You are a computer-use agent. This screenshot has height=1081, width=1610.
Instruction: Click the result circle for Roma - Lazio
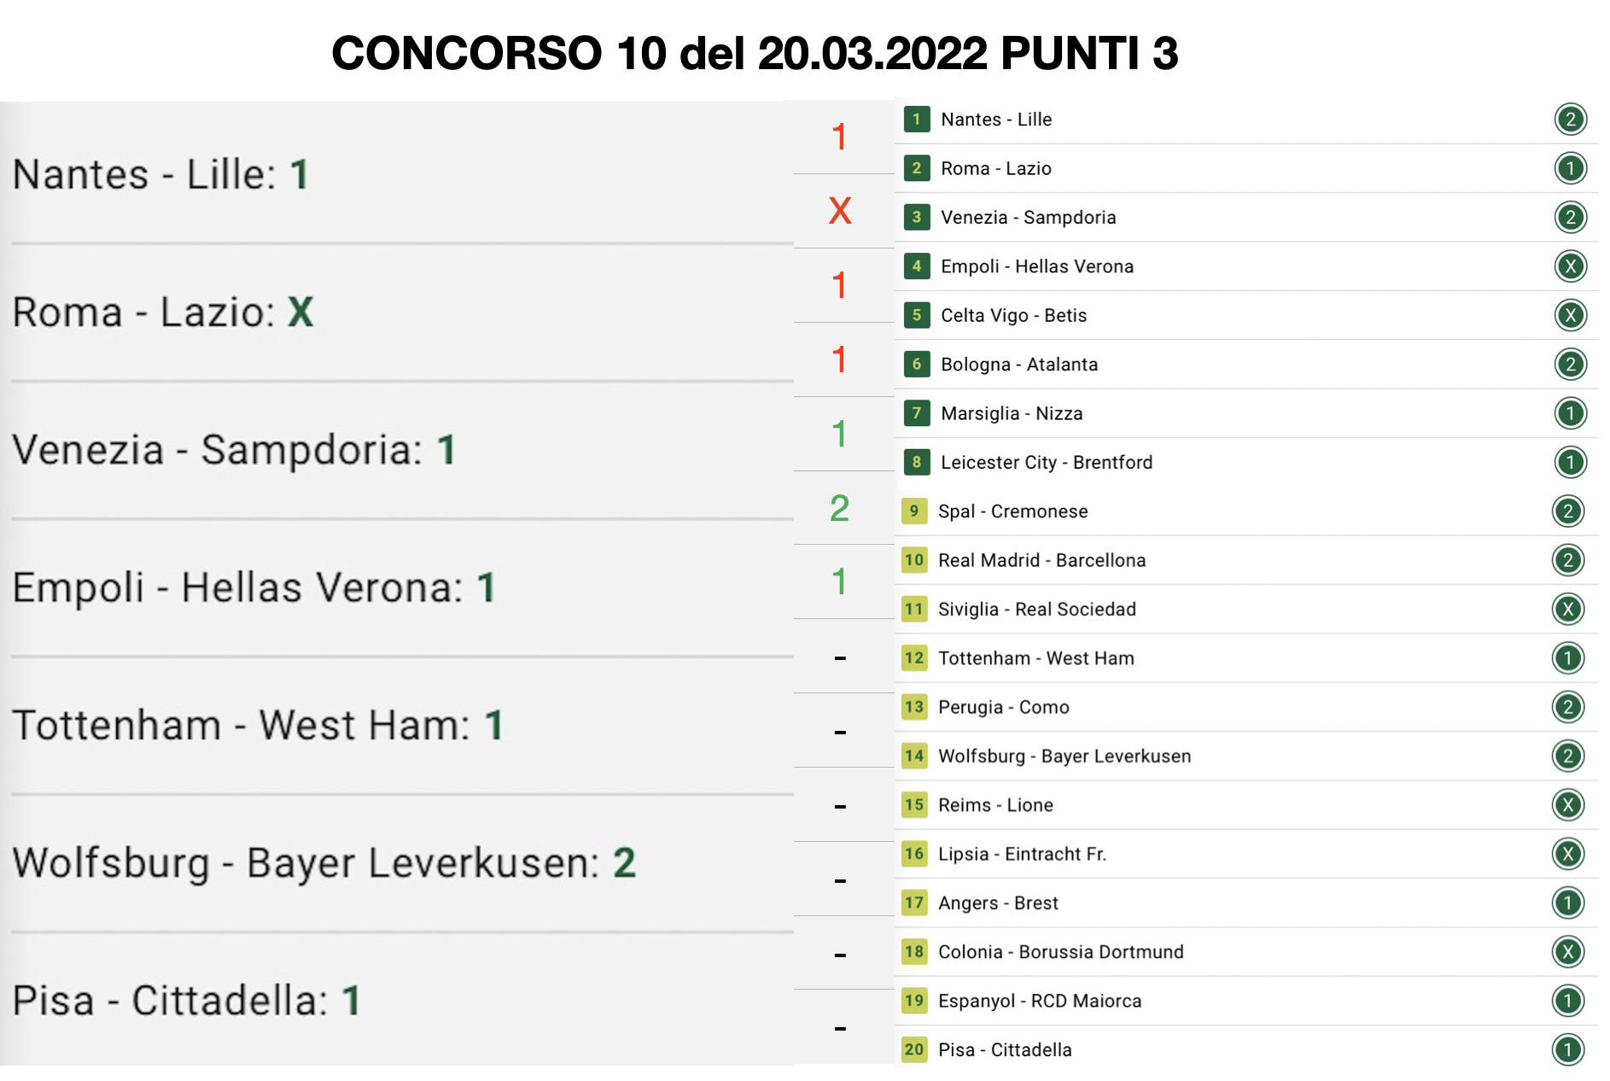1570,168
